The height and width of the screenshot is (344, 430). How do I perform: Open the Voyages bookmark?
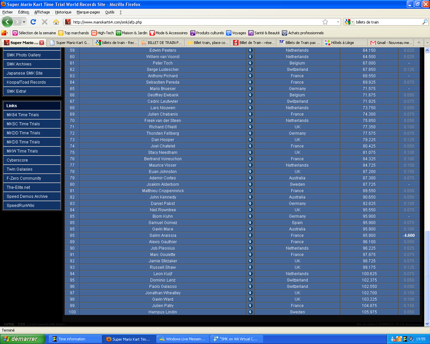coord(236,33)
